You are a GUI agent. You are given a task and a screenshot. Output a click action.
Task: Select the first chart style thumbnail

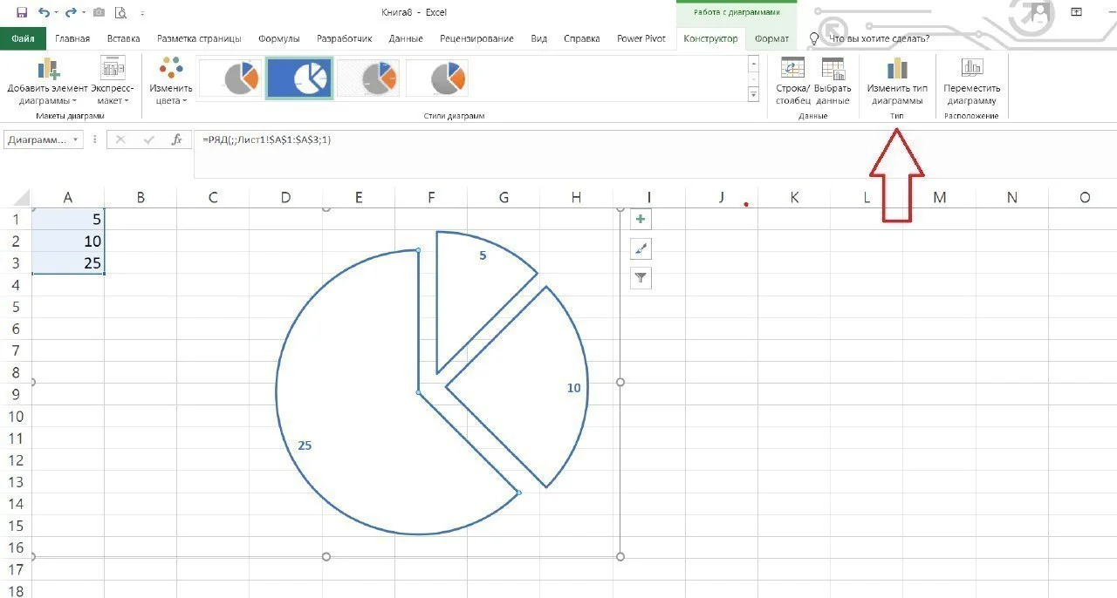click(230, 78)
